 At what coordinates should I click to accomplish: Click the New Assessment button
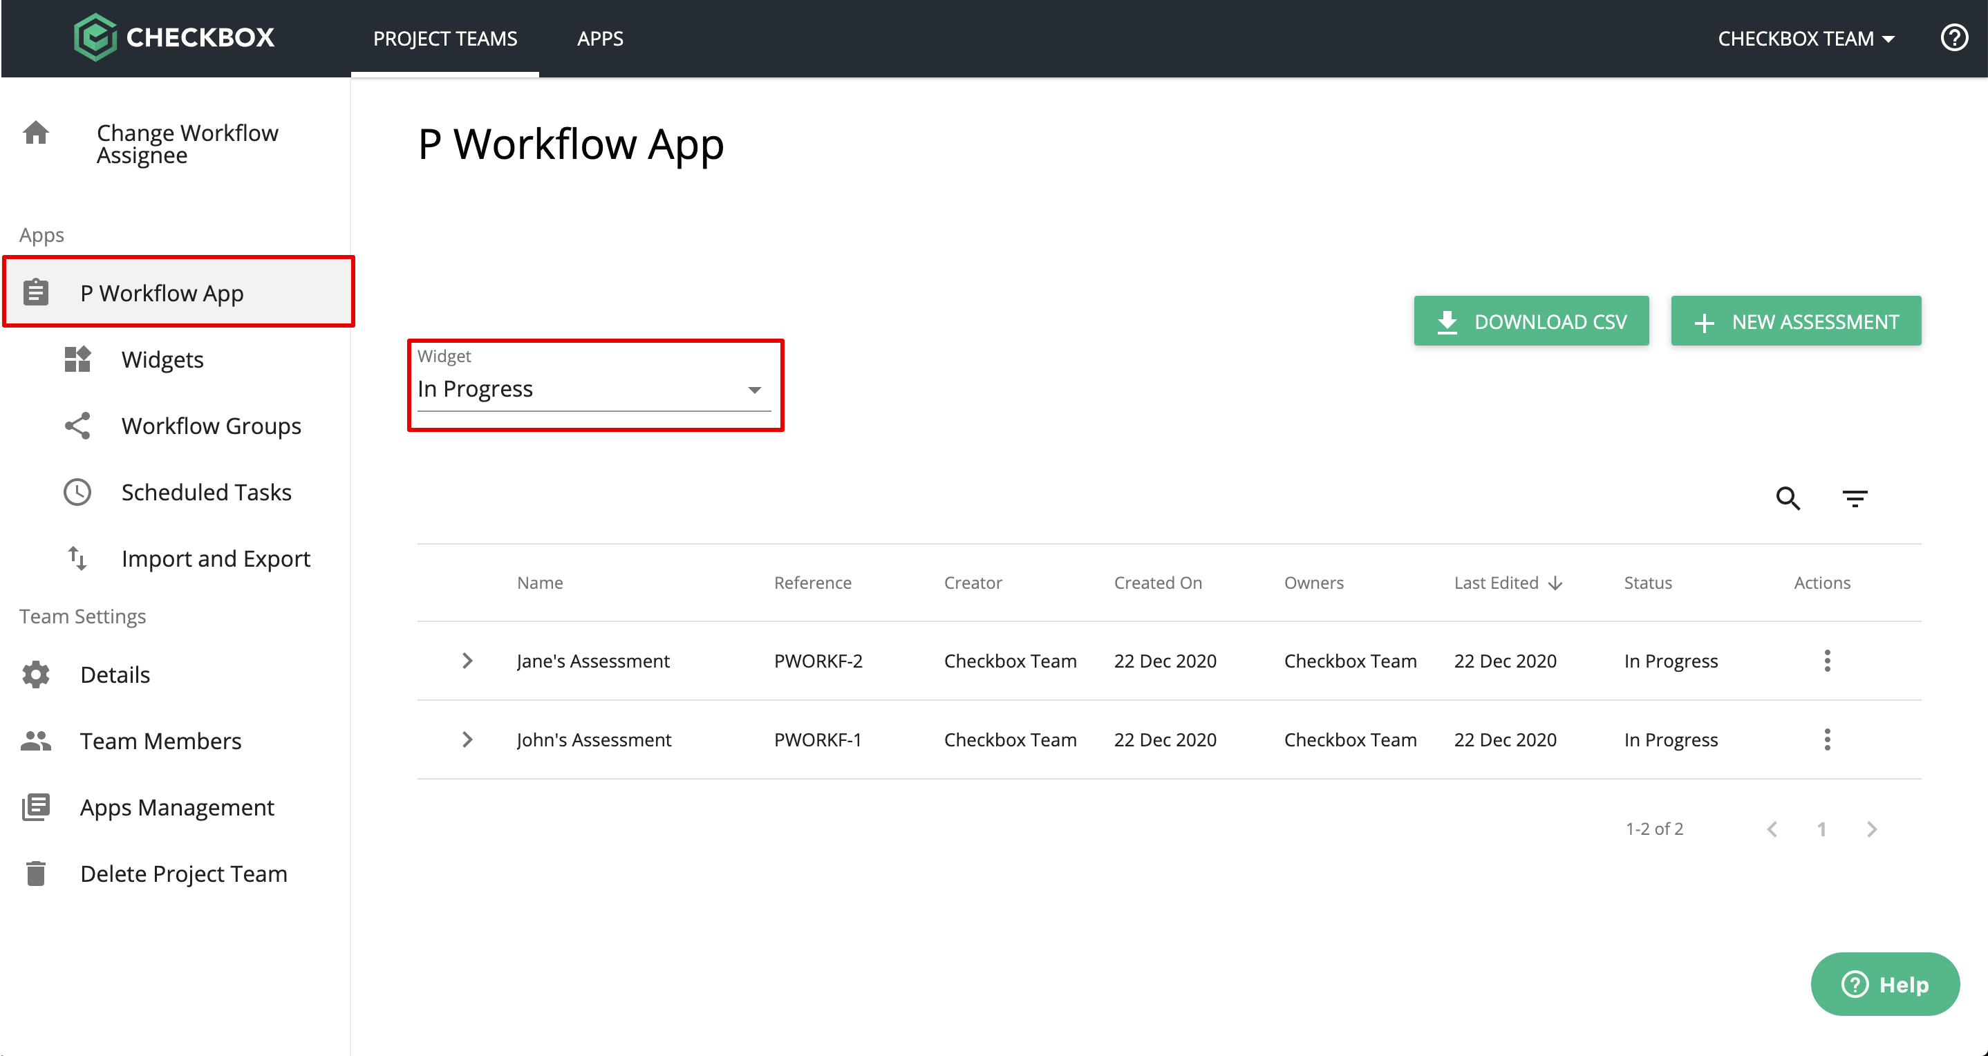tap(1796, 321)
